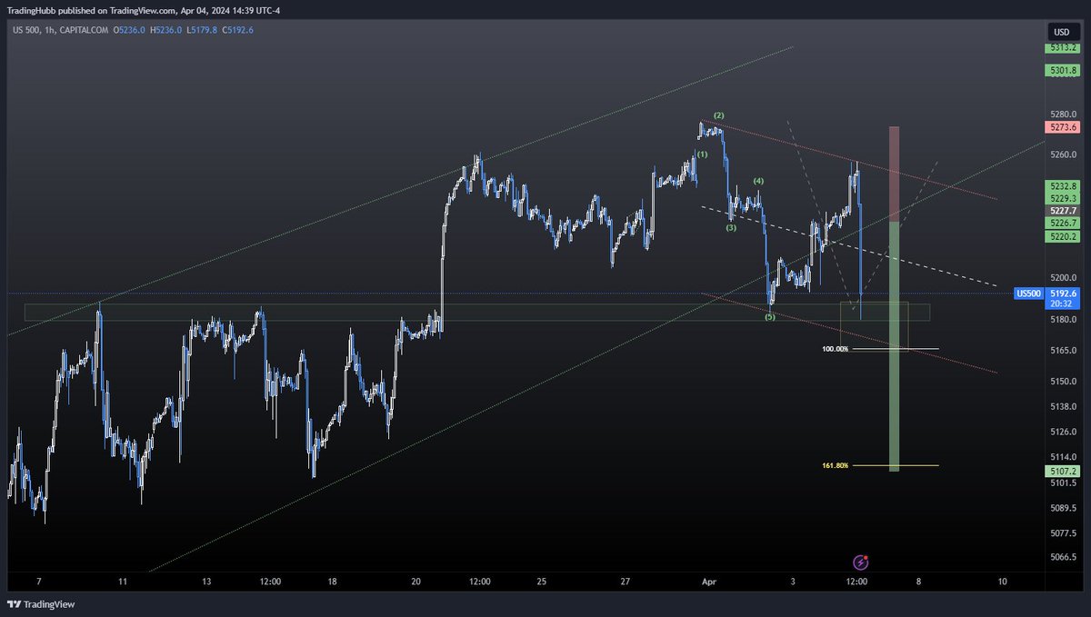Click the 20 date label on time axis
The image size is (1091, 617).
pyautogui.click(x=415, y=582)
